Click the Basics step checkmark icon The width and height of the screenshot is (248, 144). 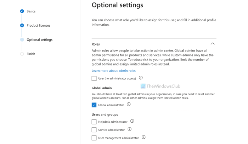pyautogui.click(x=22, y=11)
